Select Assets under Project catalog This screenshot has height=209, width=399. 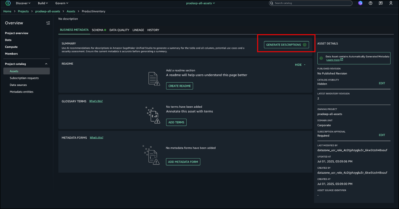click(x=27, y=71)
